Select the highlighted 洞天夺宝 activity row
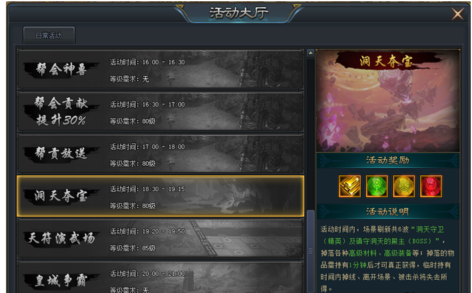This screenshot has height=293, width=472. (160, 196)
